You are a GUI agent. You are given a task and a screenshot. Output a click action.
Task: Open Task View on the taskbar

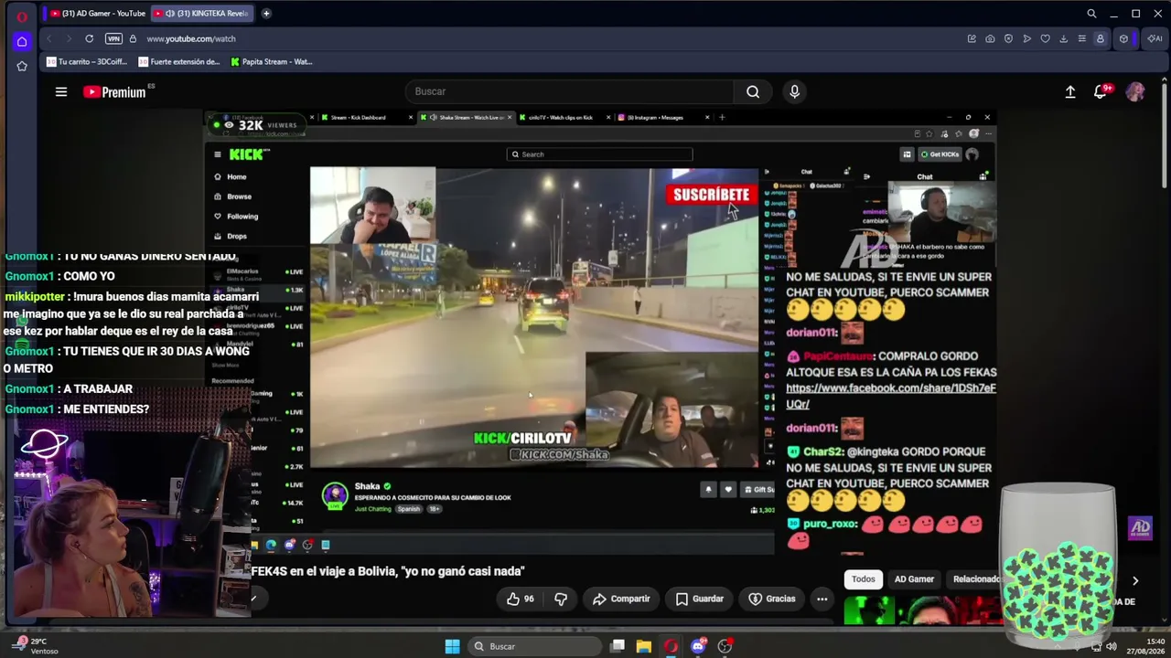click(x=618, y=646)
